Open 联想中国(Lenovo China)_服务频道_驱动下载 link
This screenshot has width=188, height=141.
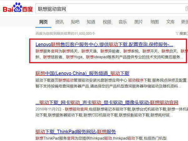coord(82,73)
